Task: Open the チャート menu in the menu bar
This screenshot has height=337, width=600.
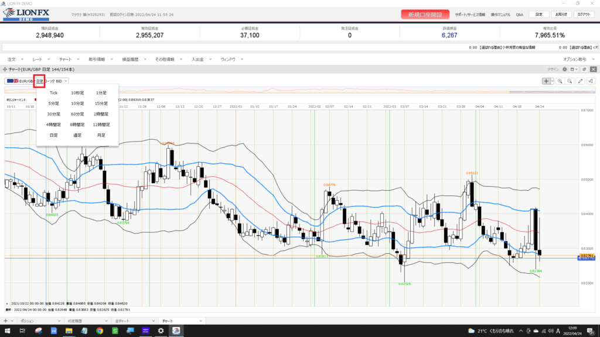Action: tap(65, 60)
